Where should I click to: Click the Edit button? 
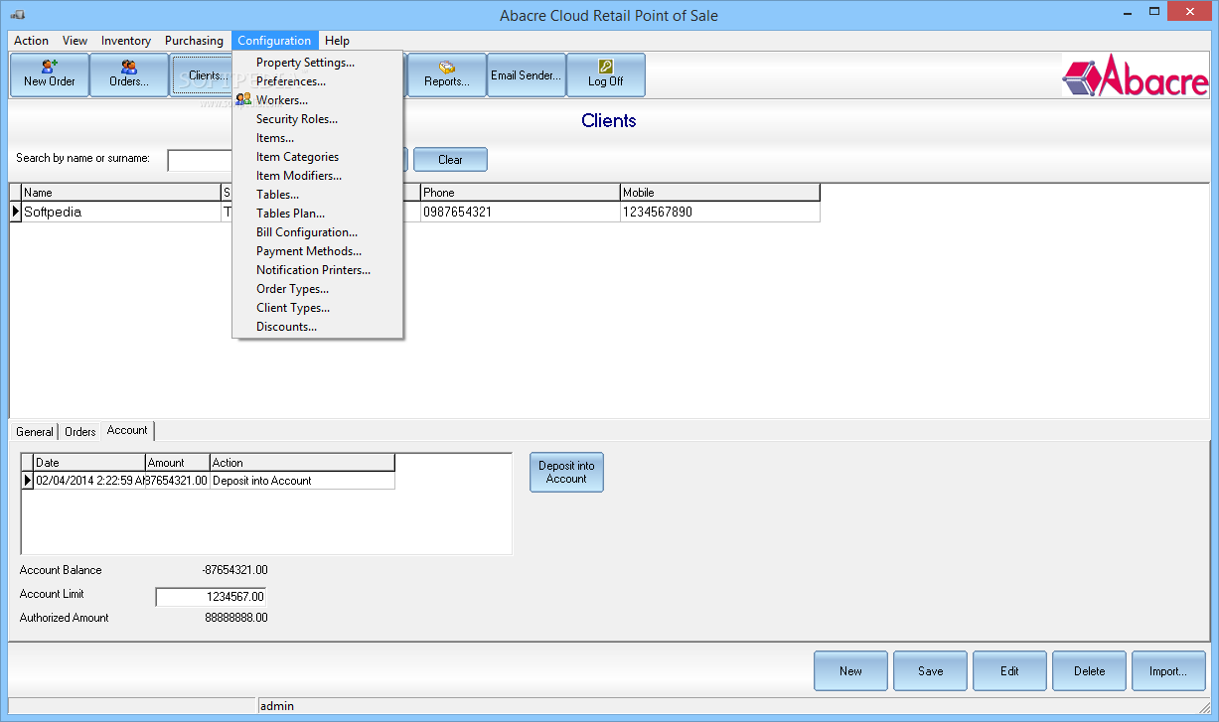click(1010, 671)
